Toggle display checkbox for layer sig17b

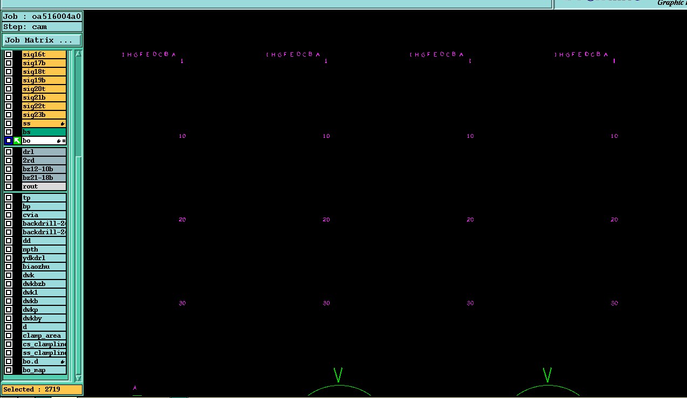point(9,63)
